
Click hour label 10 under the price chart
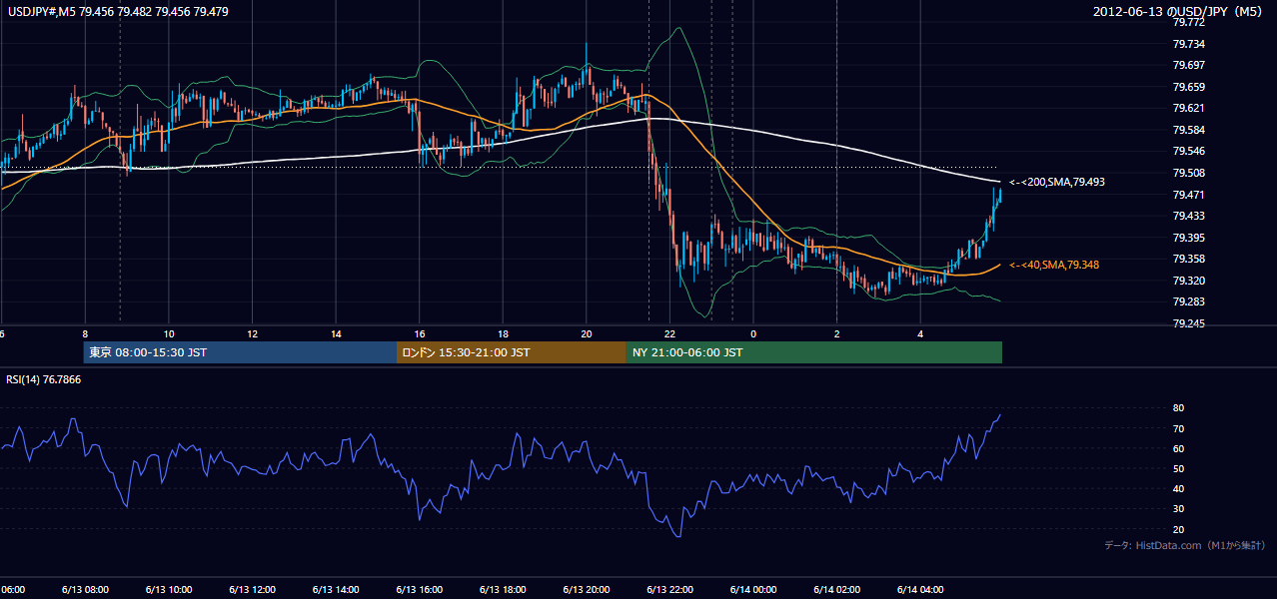tap(169, 333)
